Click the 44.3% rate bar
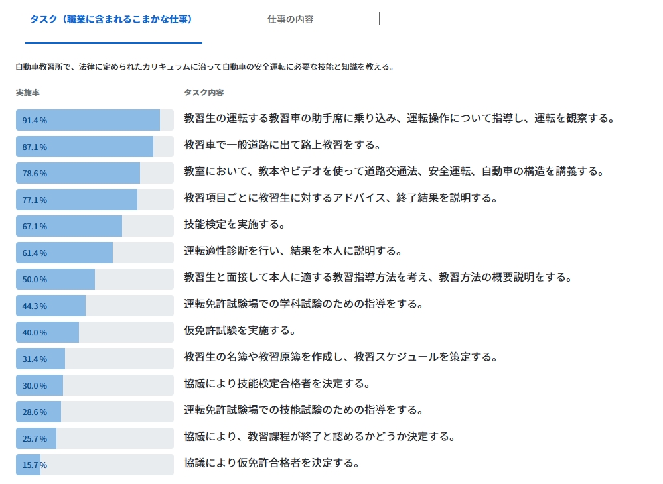 tap(94, 306)
